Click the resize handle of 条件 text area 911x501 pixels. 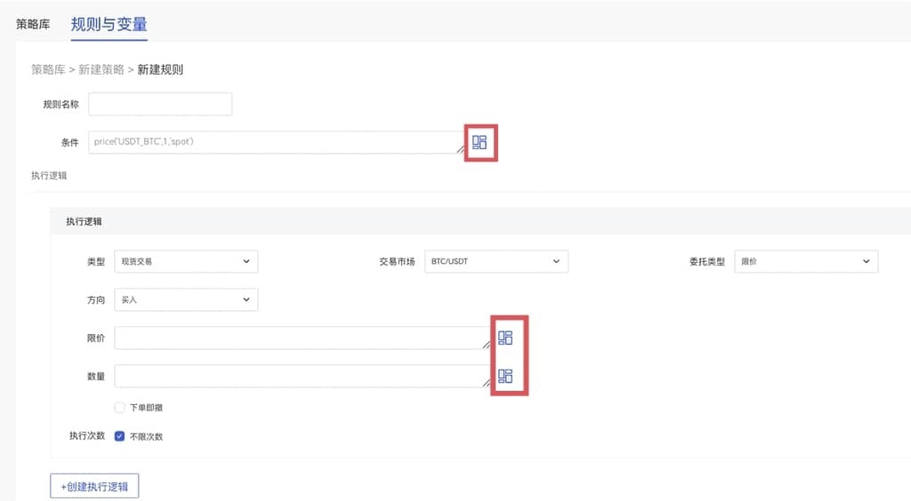coord(461,150)
